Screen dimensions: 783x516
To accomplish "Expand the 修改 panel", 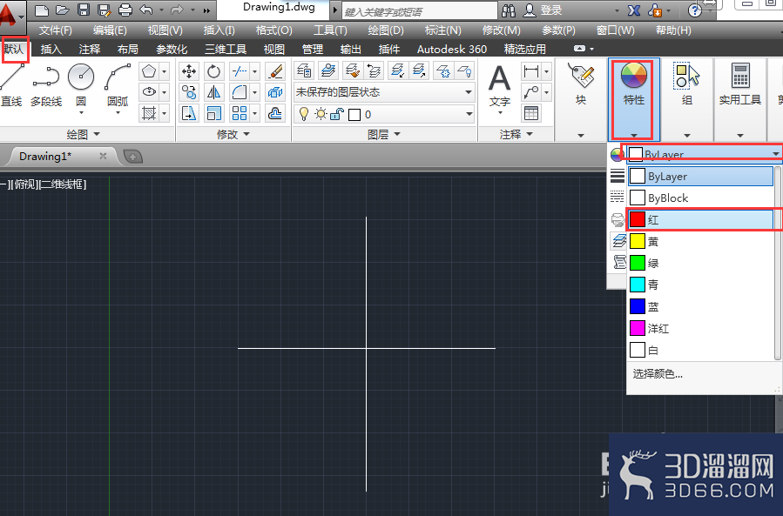I will [233, 134].
